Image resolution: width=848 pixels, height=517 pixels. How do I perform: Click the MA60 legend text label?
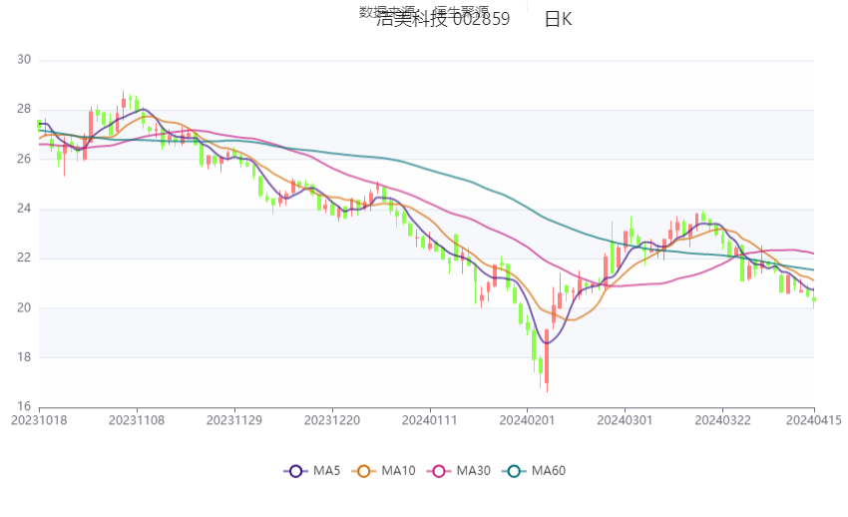pos(549,471)
